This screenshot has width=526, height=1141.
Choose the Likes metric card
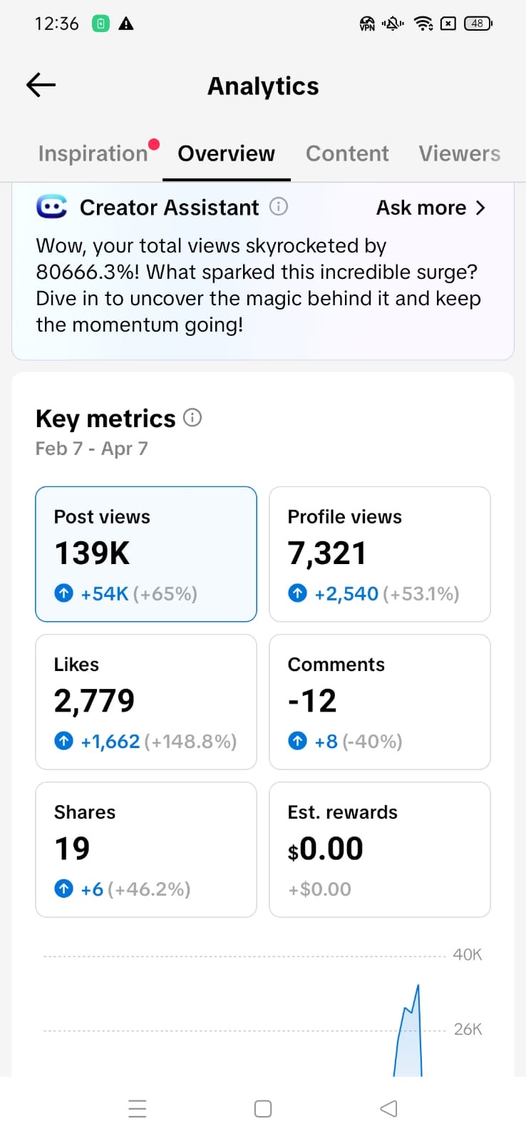click(x=146, y=702)
